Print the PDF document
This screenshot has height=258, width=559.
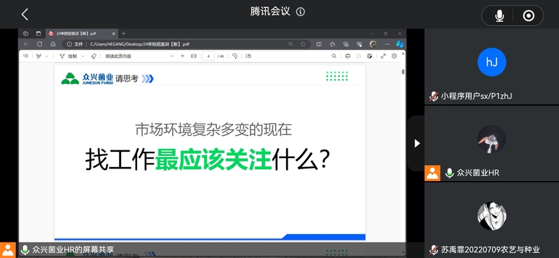(x=348, y=56)
